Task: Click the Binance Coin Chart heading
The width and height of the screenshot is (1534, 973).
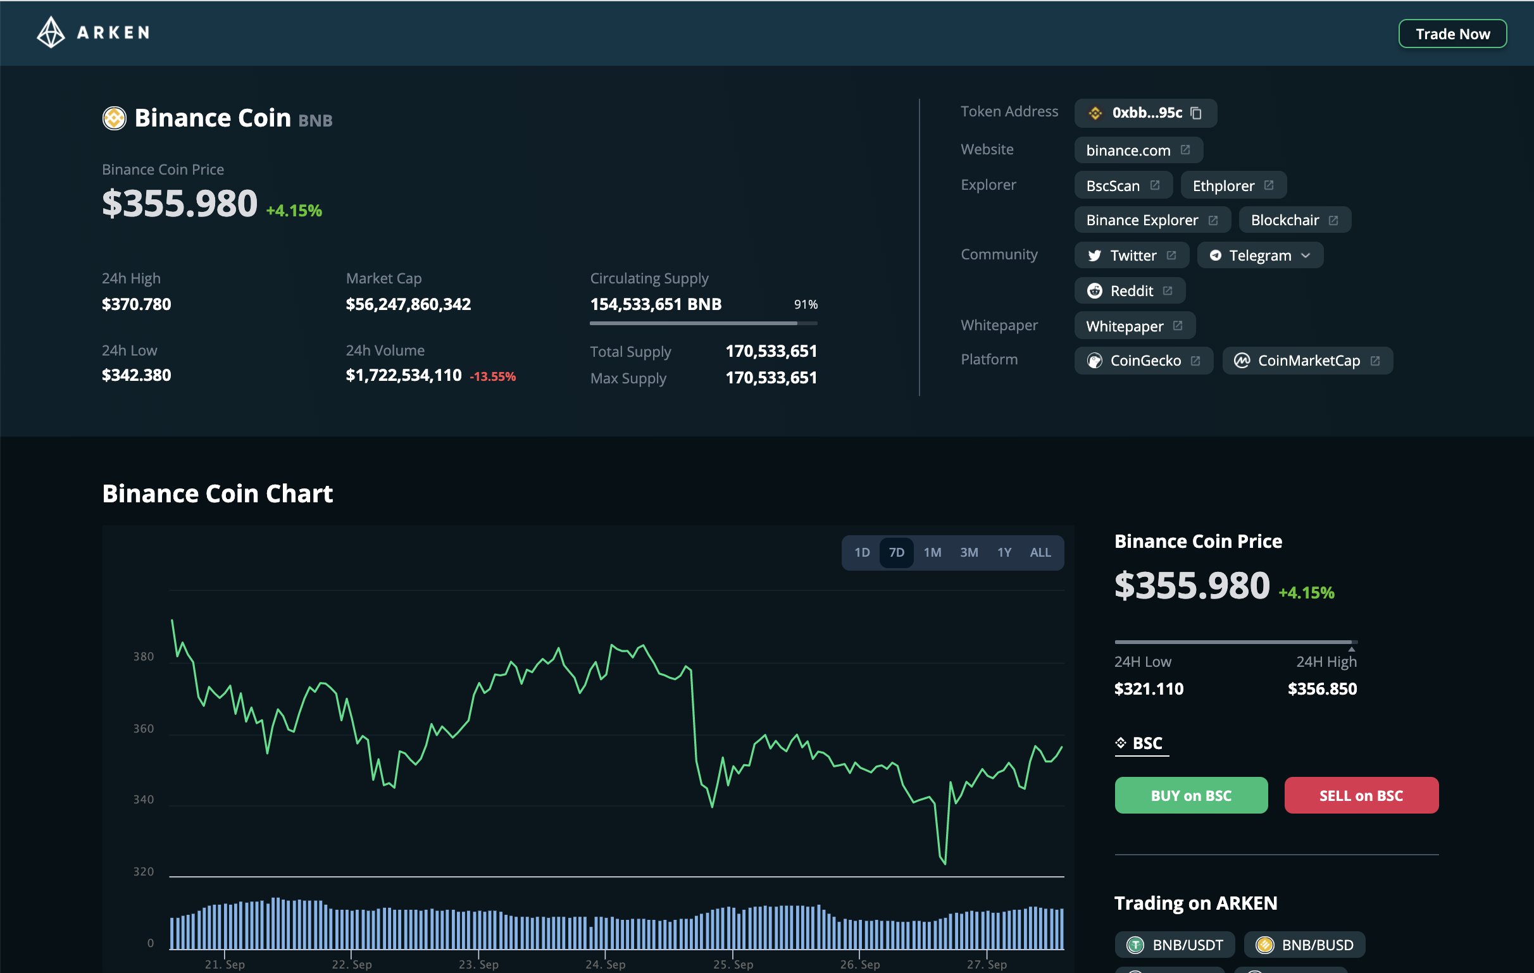Action: 217,493
